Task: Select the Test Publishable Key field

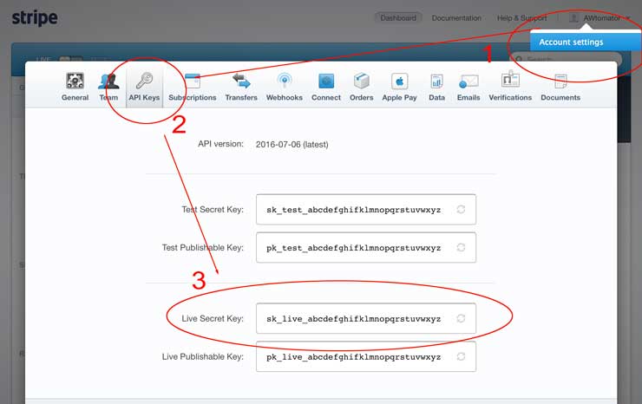Action: [x=366, y=247]
